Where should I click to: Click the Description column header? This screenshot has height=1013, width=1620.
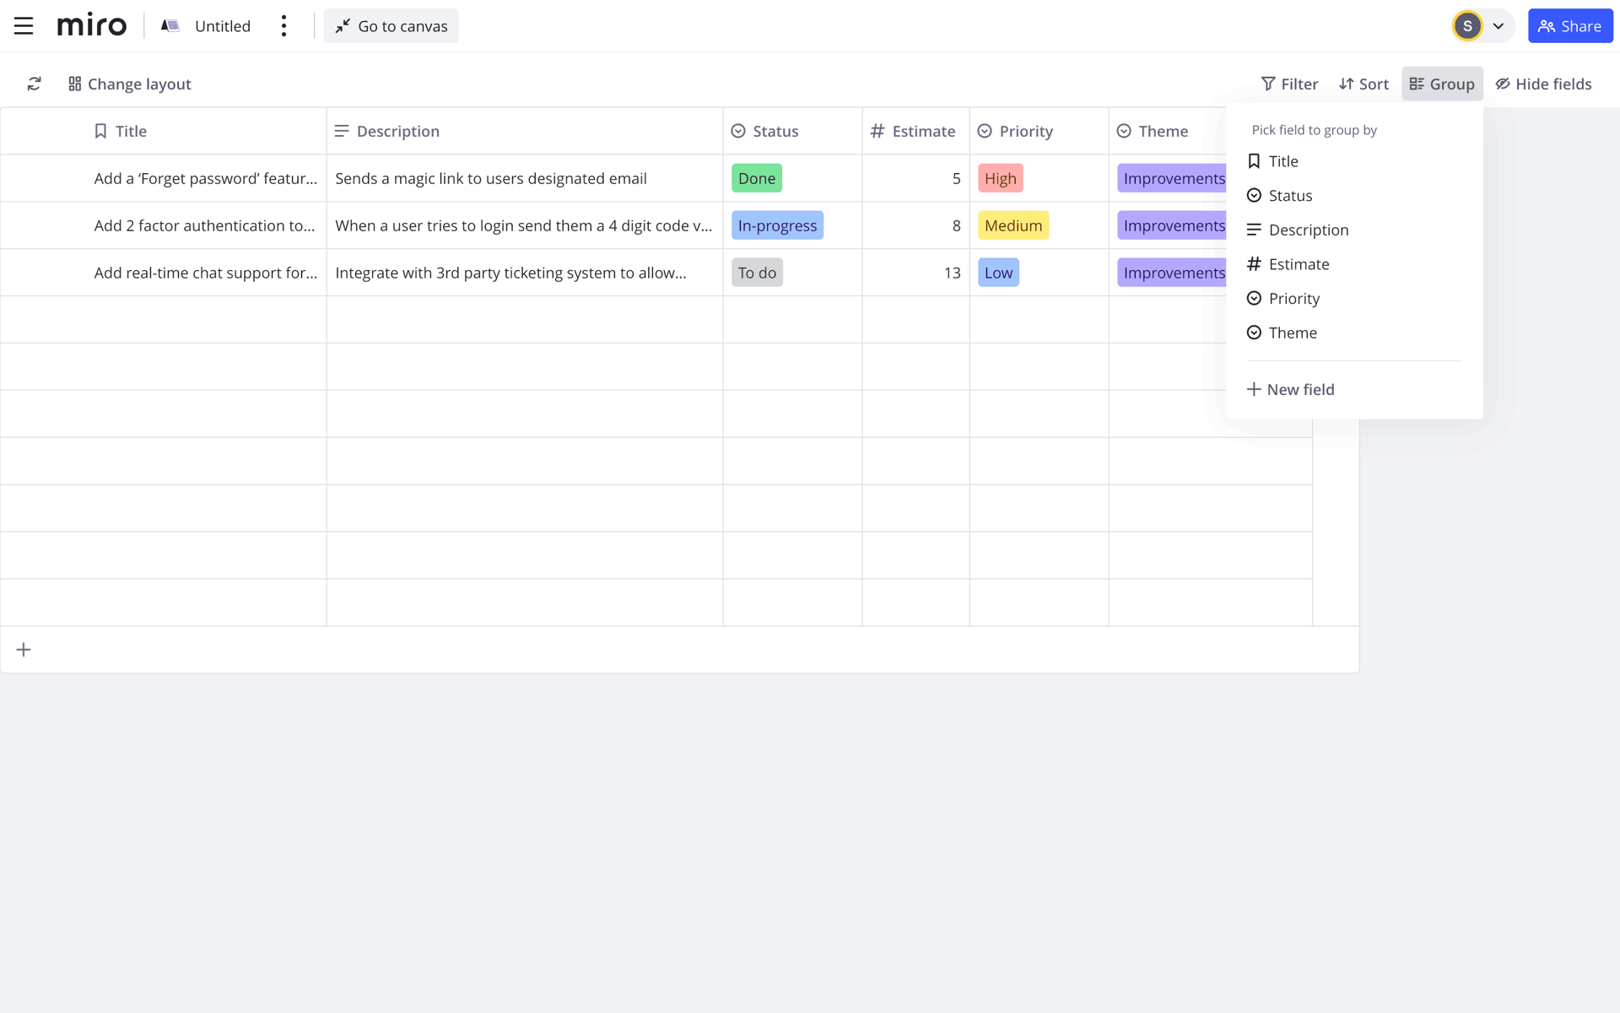[525, 131]
